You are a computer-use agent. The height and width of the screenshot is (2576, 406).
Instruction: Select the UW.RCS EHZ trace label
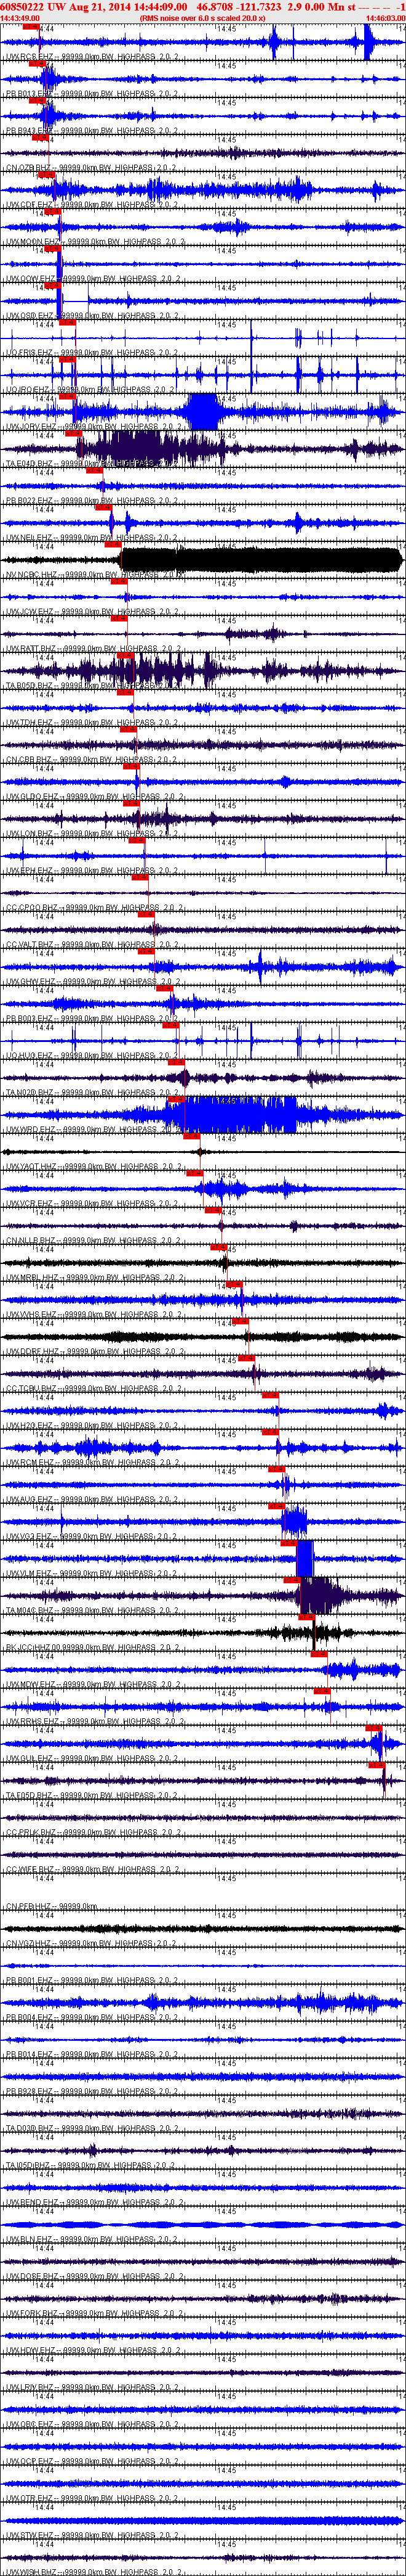[92, 57]
